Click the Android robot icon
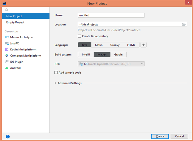193x141 pixels. point(7,68)
